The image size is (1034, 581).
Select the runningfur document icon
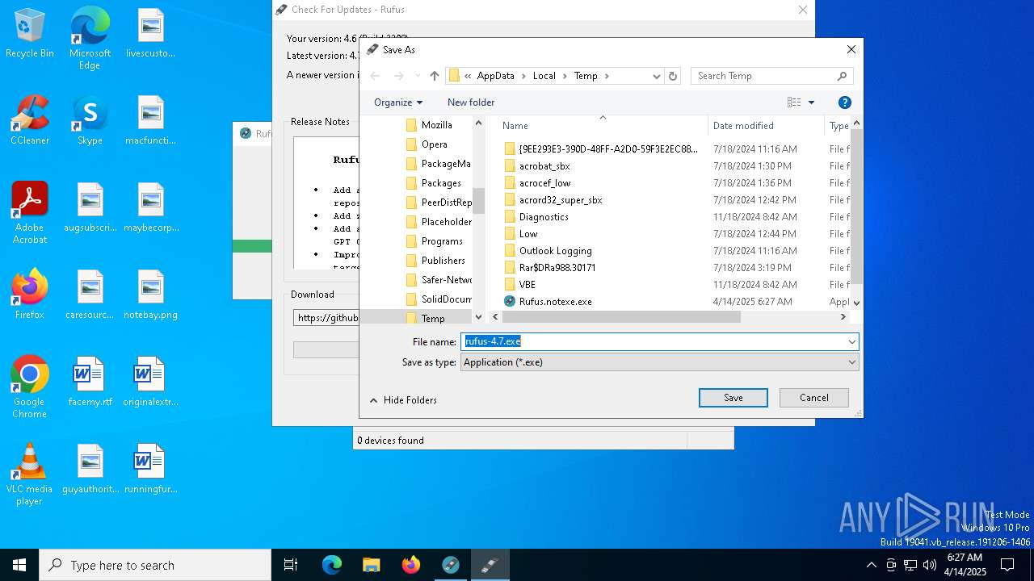click(x=150, y=469)
